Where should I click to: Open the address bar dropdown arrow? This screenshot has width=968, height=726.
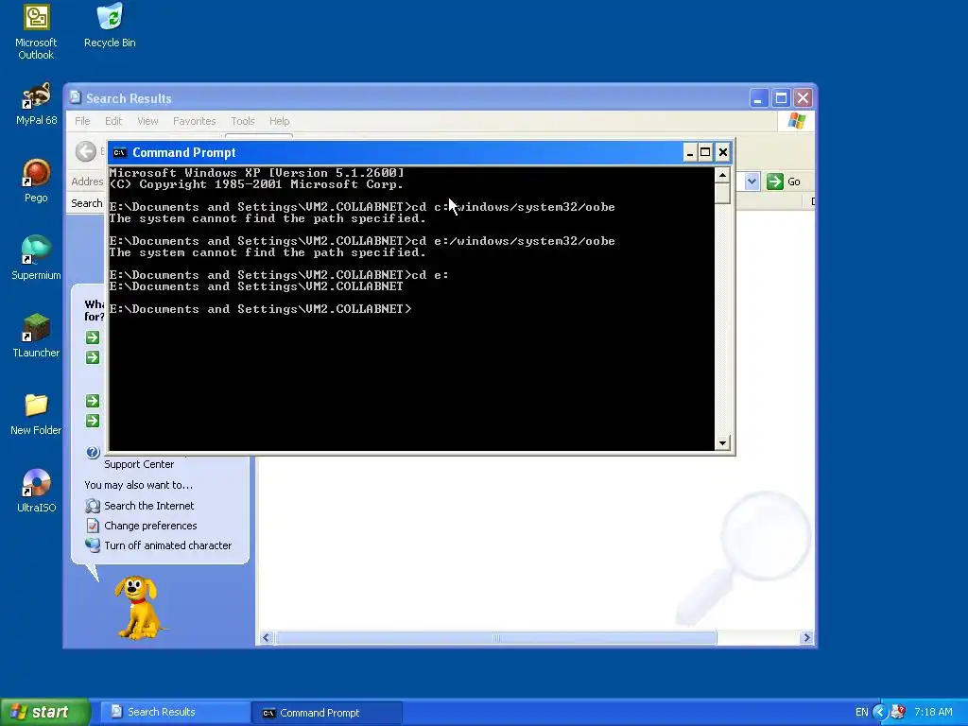752,181
